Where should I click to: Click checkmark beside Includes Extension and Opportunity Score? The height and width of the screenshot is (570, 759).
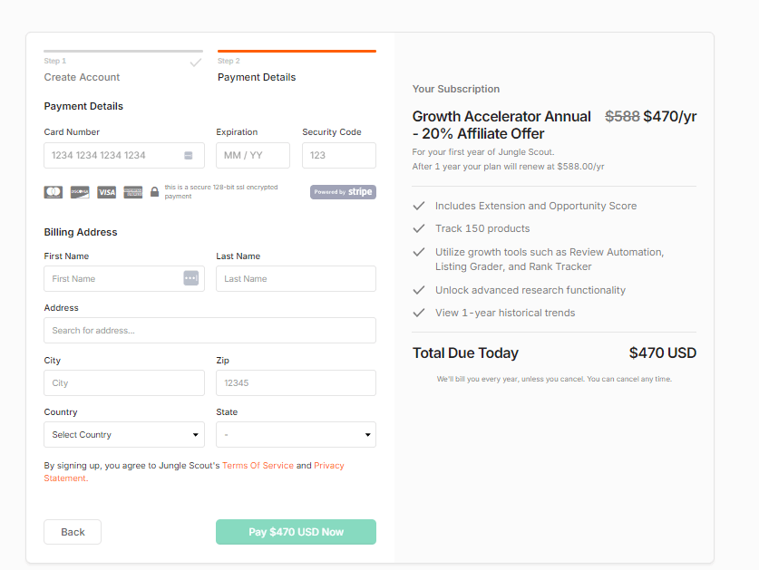tap(419, 206)
